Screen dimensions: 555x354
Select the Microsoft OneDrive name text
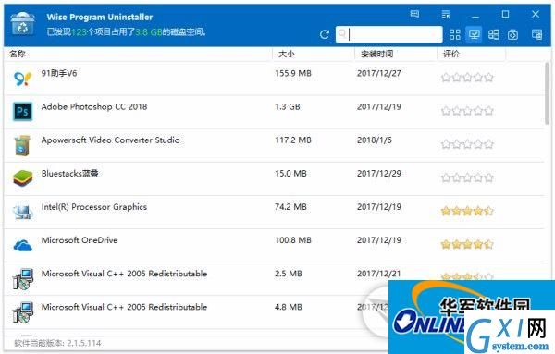(x=80, y=240)
